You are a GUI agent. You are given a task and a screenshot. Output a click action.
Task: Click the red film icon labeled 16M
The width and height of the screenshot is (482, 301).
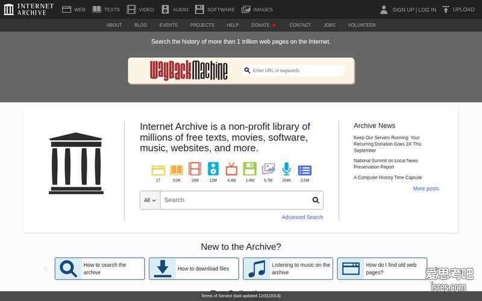tap(195, 169)
